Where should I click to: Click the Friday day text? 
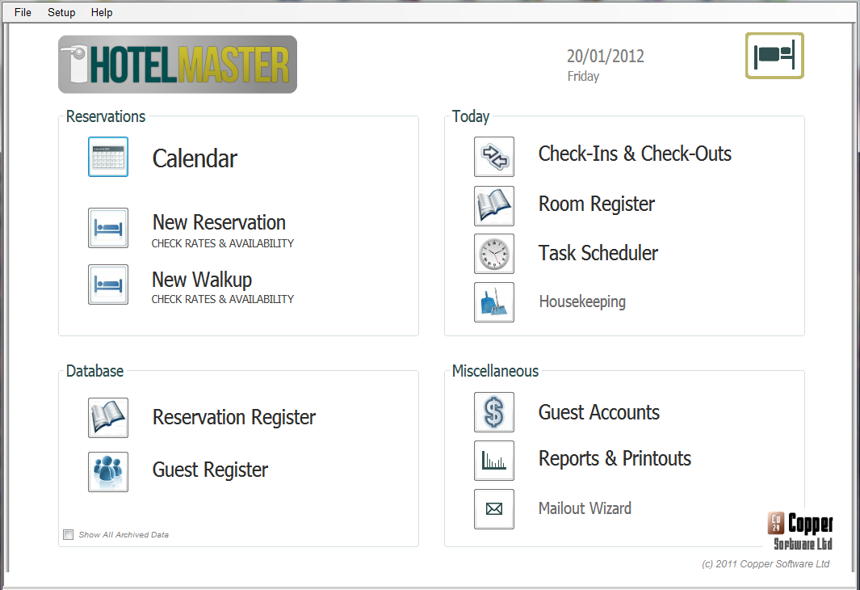(x=583, y=76)
